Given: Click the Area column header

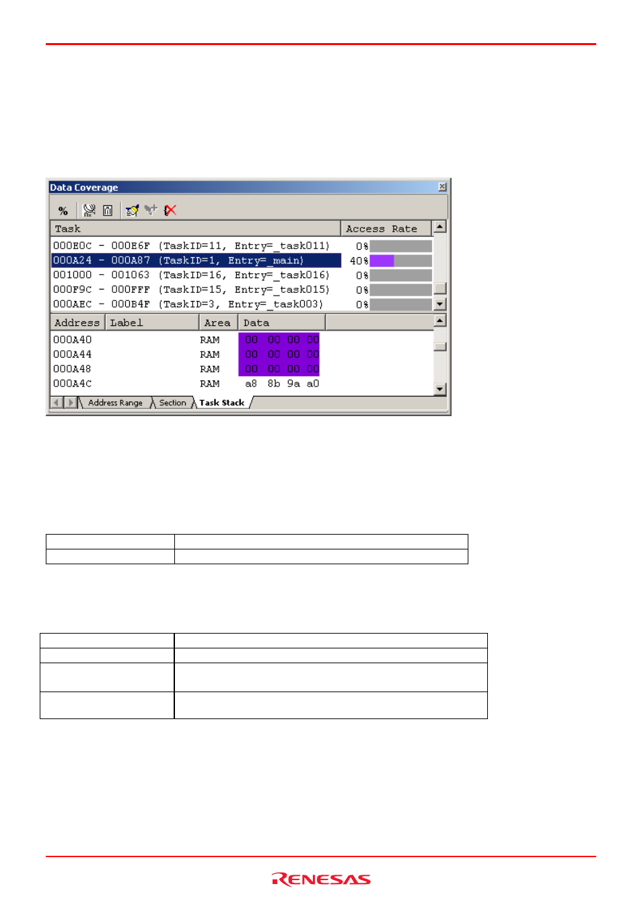Looking at the screenshot, I should [x=218, y=323].
